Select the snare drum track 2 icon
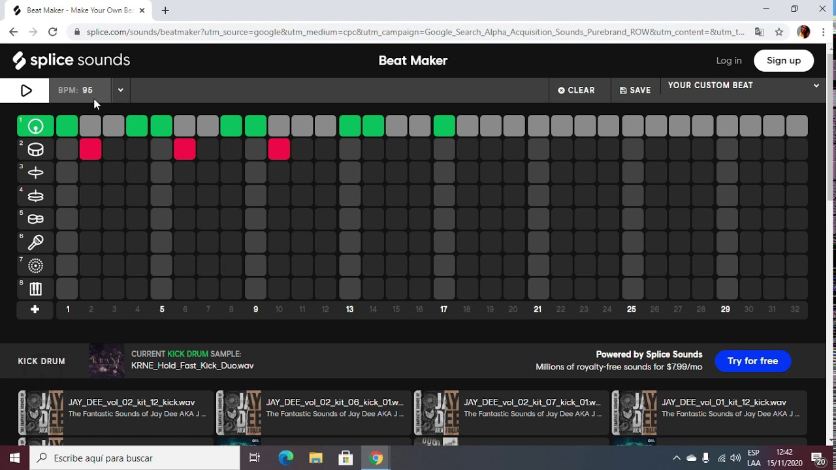 point(35,149)
